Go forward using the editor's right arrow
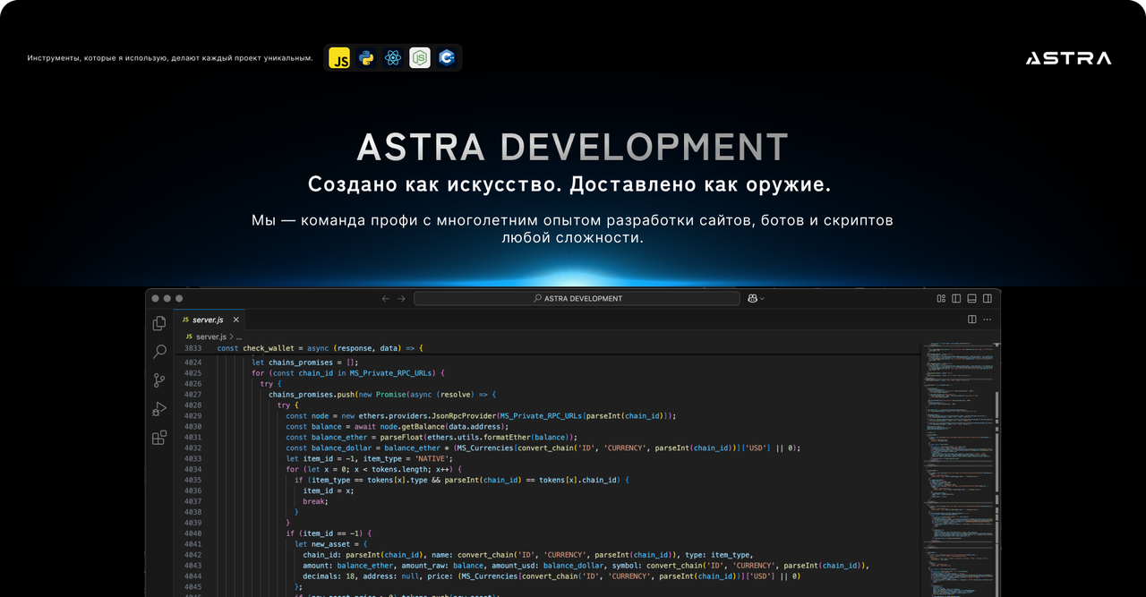Viewport: 1146px width, 597px height. click(401, 298)
